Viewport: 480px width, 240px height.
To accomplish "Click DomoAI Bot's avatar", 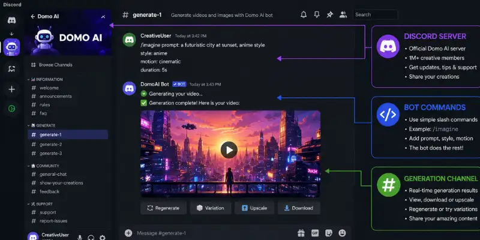I will [129, 88].
